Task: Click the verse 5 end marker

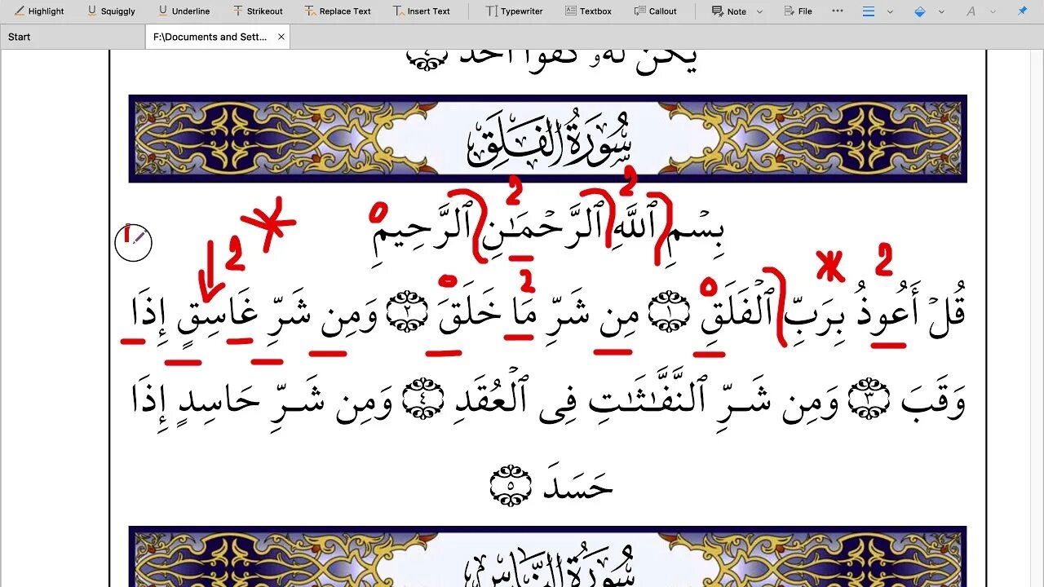Action: click(511, 486)
